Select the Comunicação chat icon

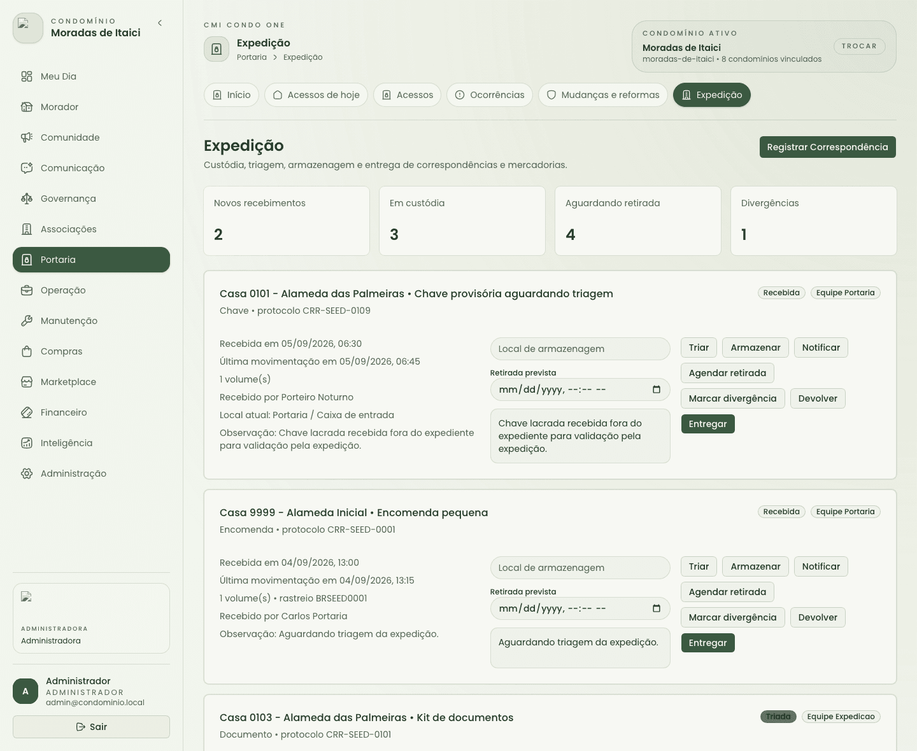27,168
